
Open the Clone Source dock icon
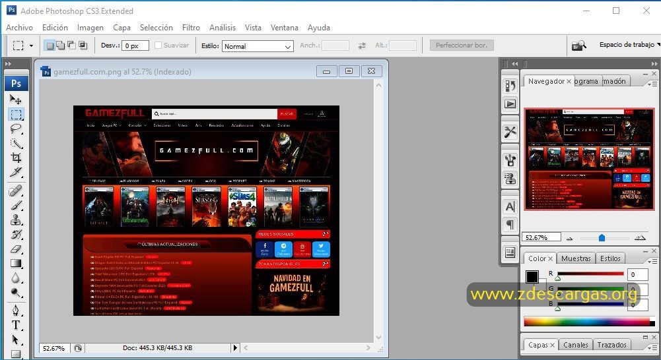tap(510, 178)
